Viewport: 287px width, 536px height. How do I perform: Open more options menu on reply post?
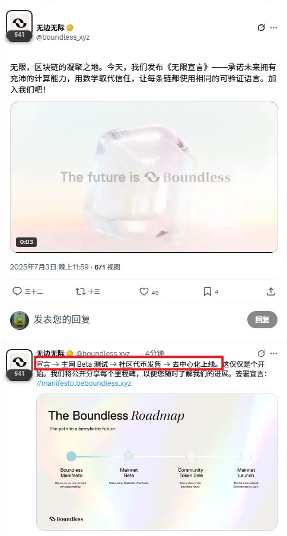pyautogui.click(x=274, y=353)
